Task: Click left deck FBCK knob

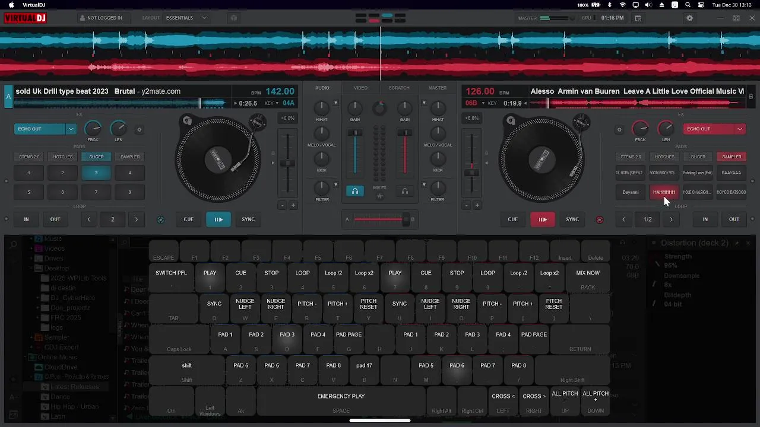Action: (x=93, y=129)
